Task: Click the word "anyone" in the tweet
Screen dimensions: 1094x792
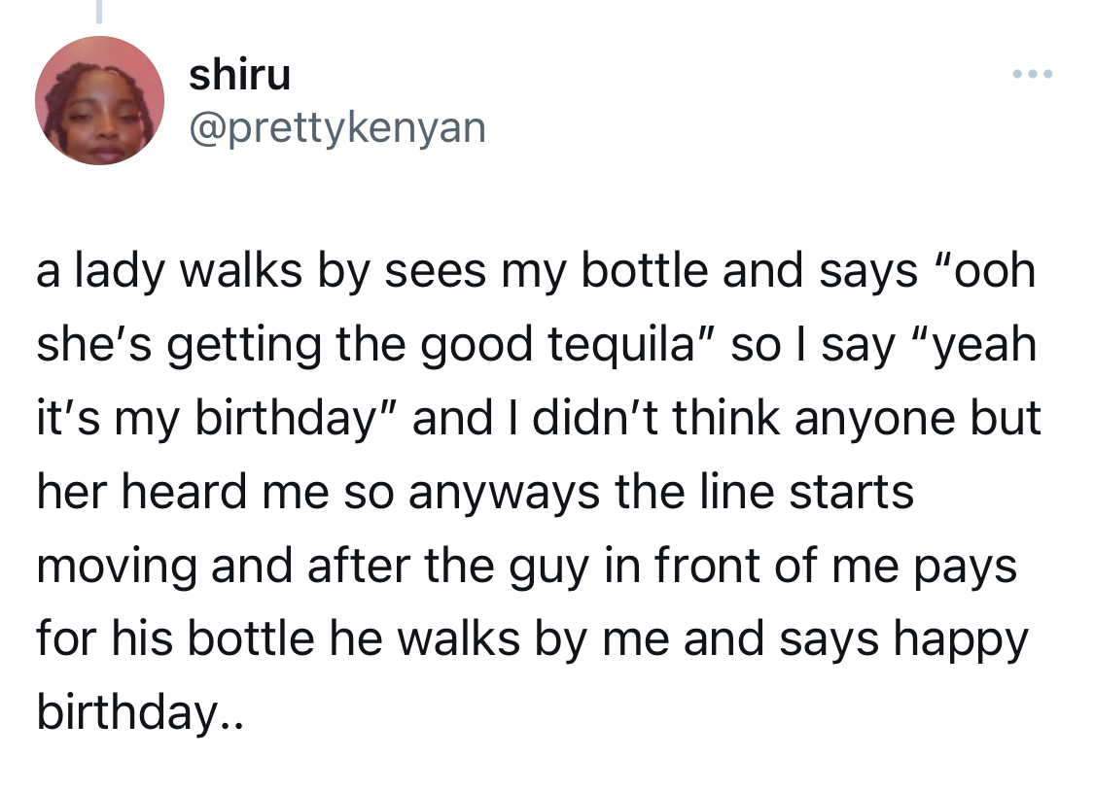Action: (873, 420)
